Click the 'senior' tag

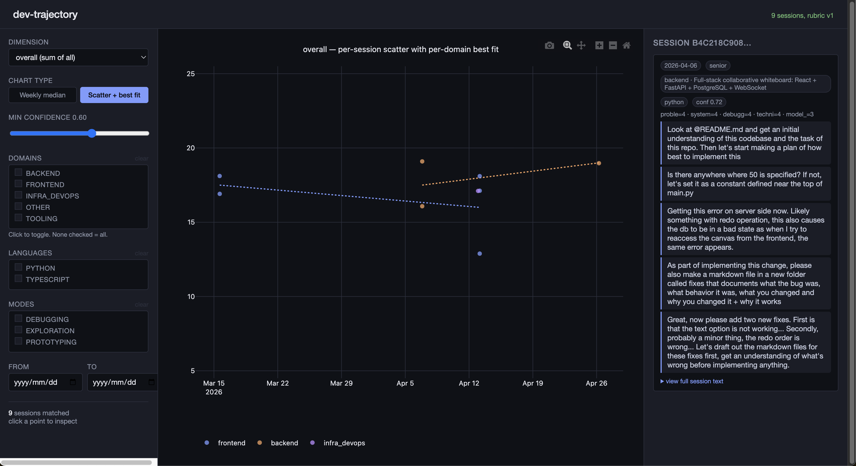(x=718, y=65)
